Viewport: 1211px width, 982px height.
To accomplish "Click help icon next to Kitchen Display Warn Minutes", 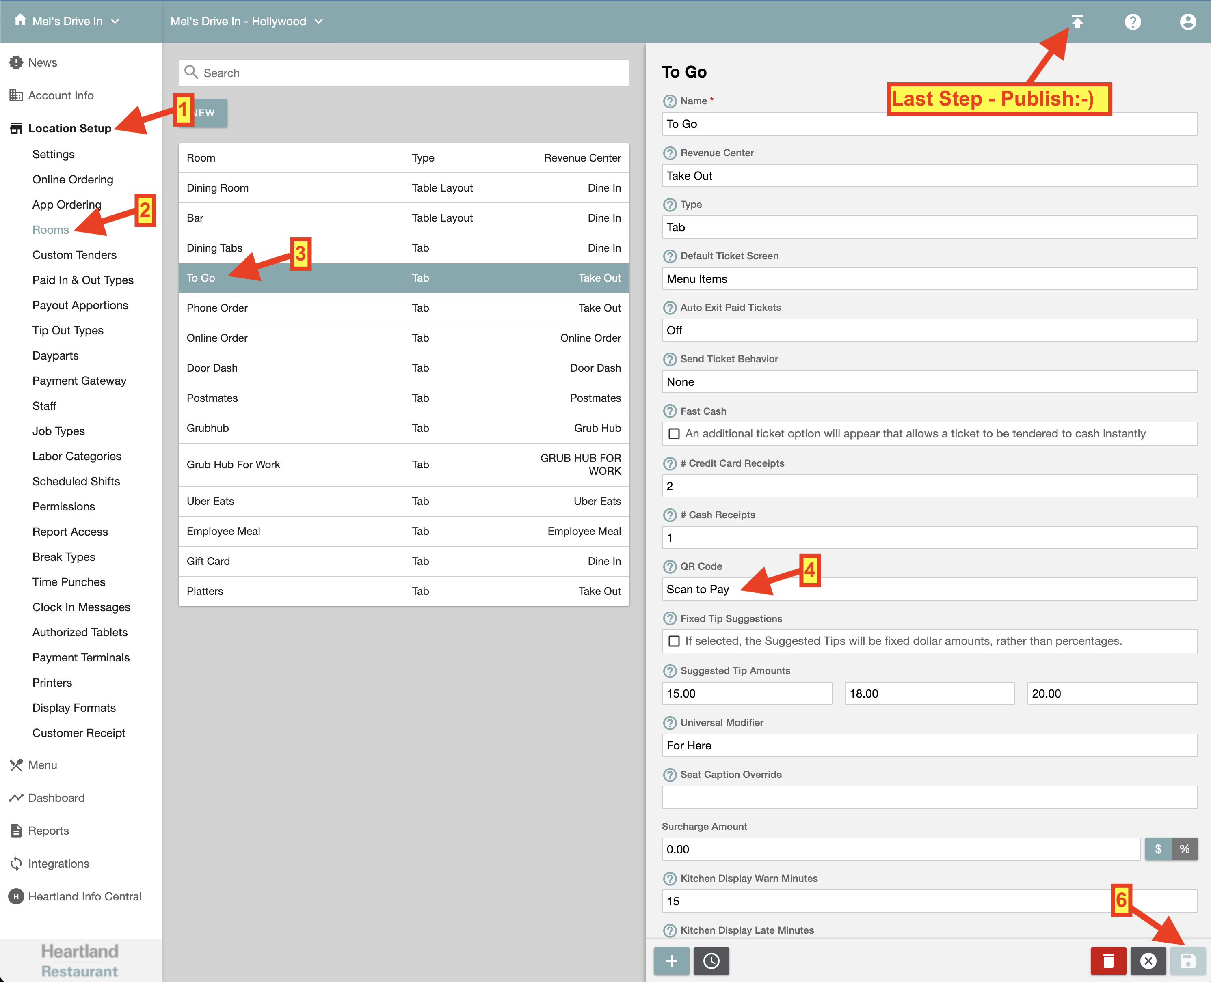I will coord(670,879).
